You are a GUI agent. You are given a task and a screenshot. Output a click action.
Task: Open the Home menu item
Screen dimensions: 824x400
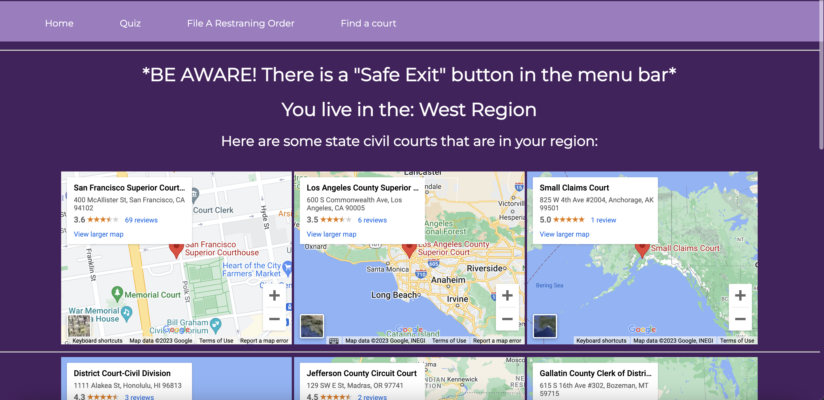tap(59, 23)
